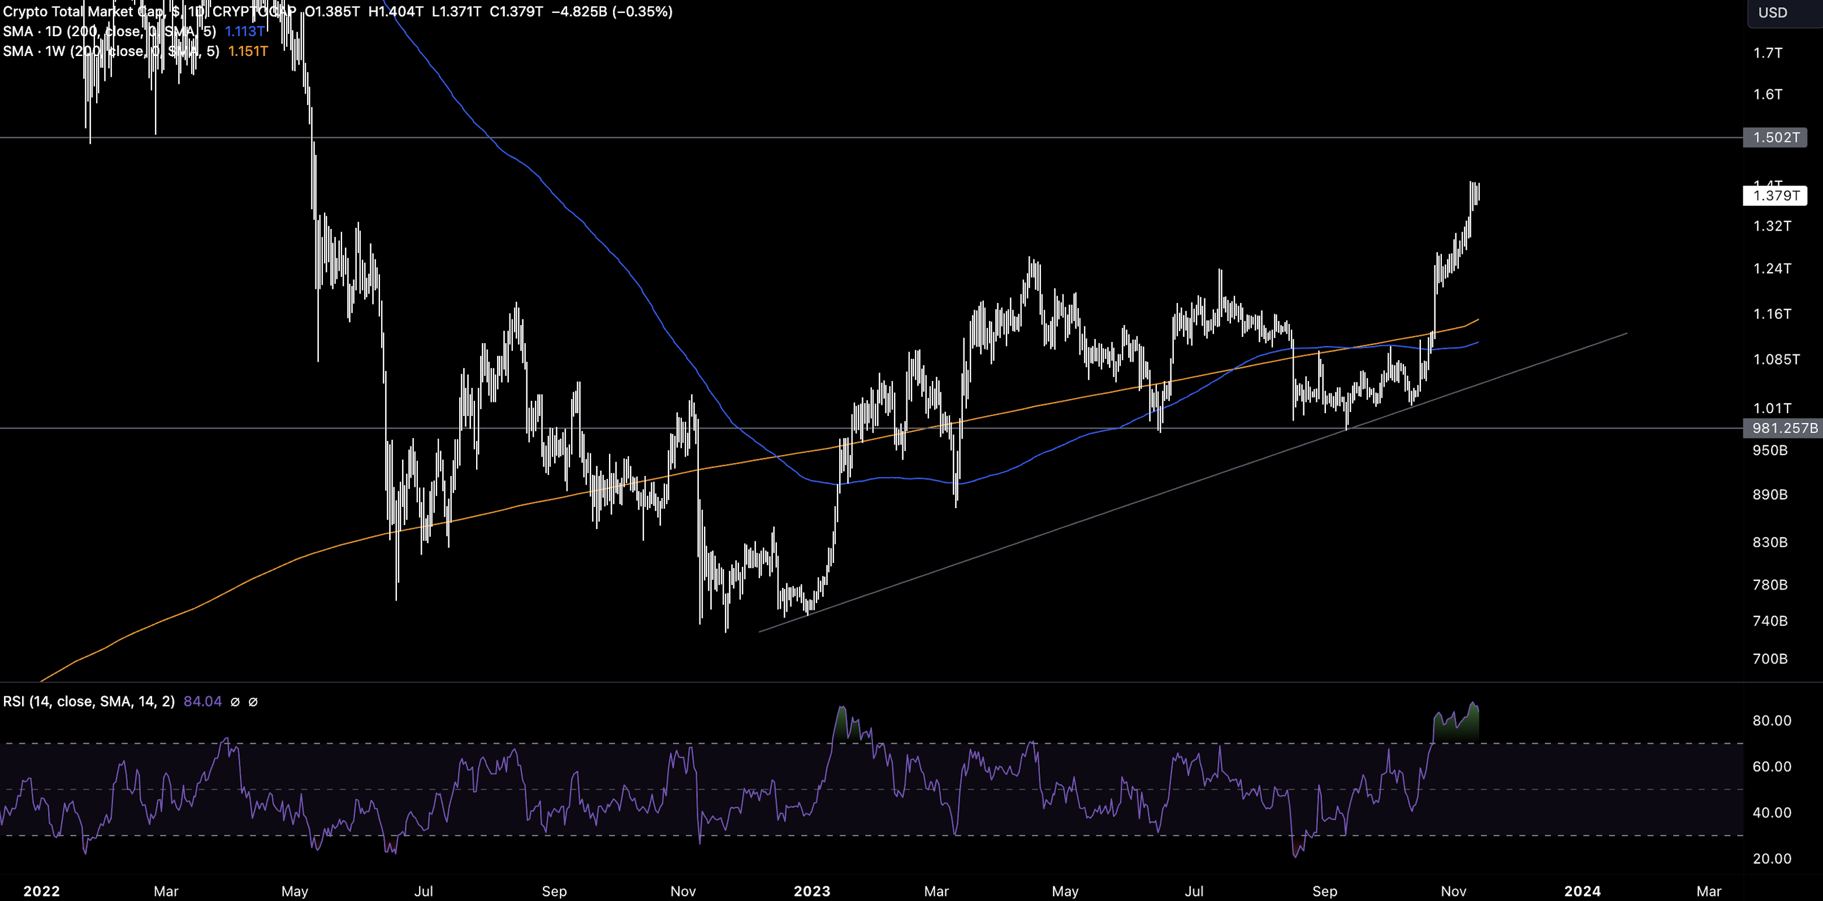The width and height of the screenshot is (1823, 901).
Task: Click the 1.502T horizontal line price label
Action: (x=1775, y=137)
